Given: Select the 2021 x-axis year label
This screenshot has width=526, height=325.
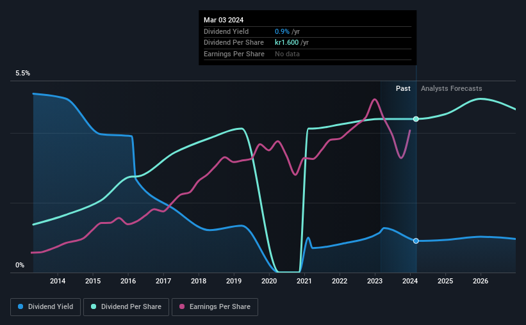Looking at the screenshot, I should pos(304,281).
